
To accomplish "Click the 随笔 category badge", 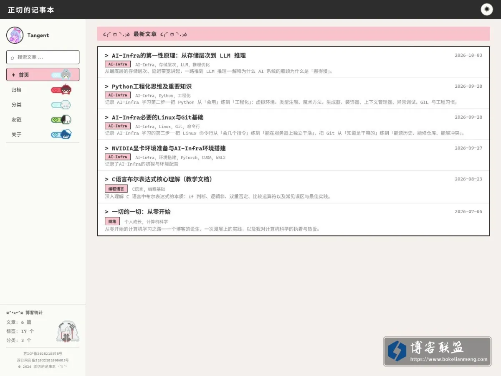I will click(112, 221).
